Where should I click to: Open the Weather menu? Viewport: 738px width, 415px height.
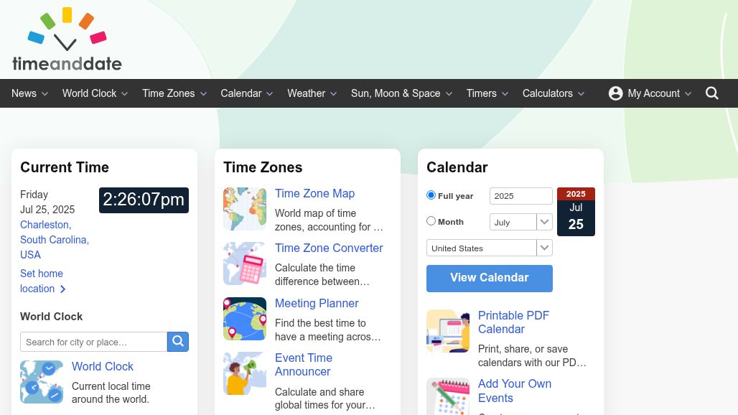coord(312,93)
